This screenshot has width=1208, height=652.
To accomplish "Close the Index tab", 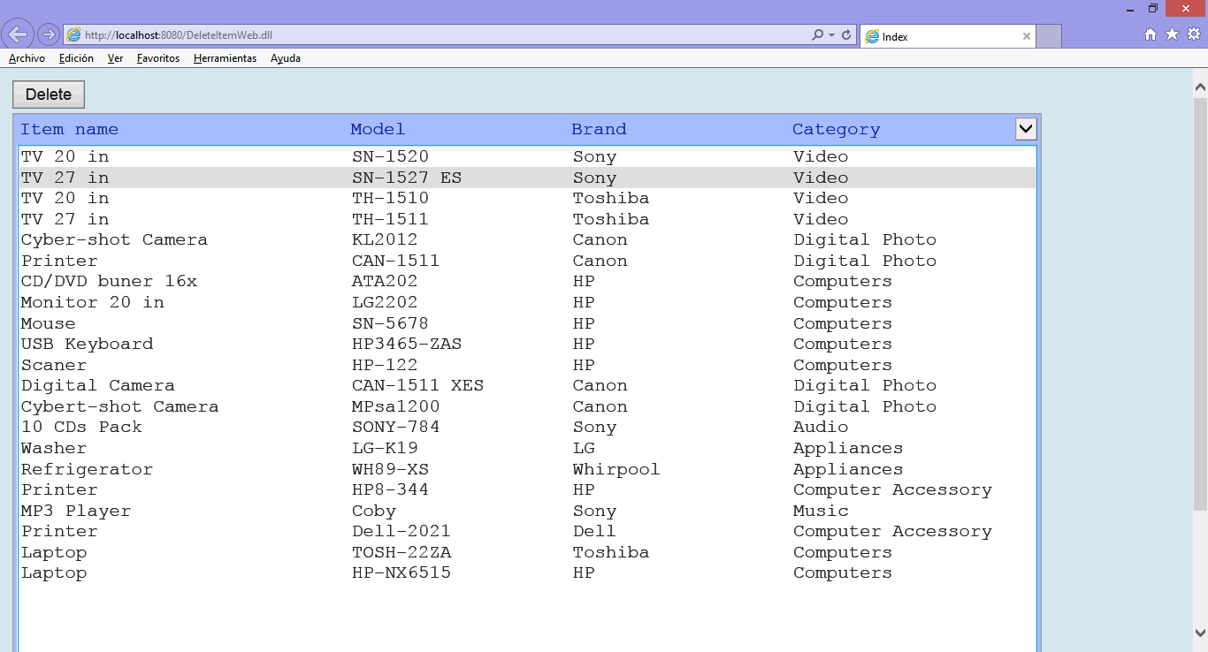I will [1026, 36].
